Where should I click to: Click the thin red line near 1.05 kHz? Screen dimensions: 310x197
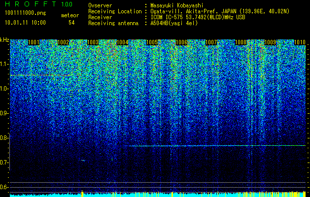[40, 75]
